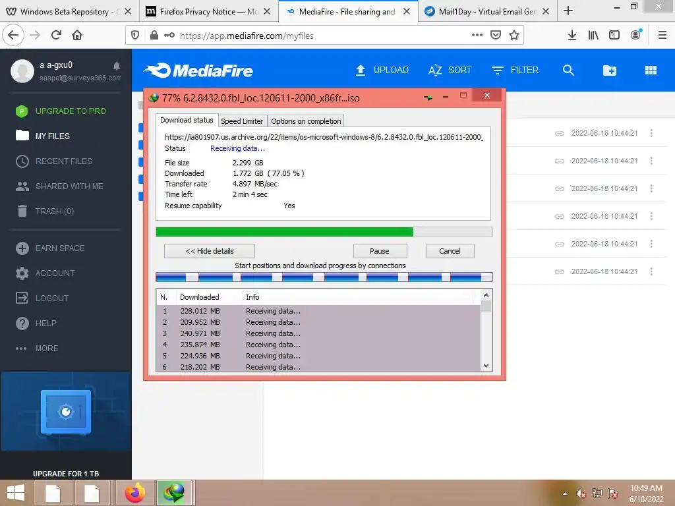Reload the current page
The height and width of the screenshot is (506, 675).
click(57, 35)
